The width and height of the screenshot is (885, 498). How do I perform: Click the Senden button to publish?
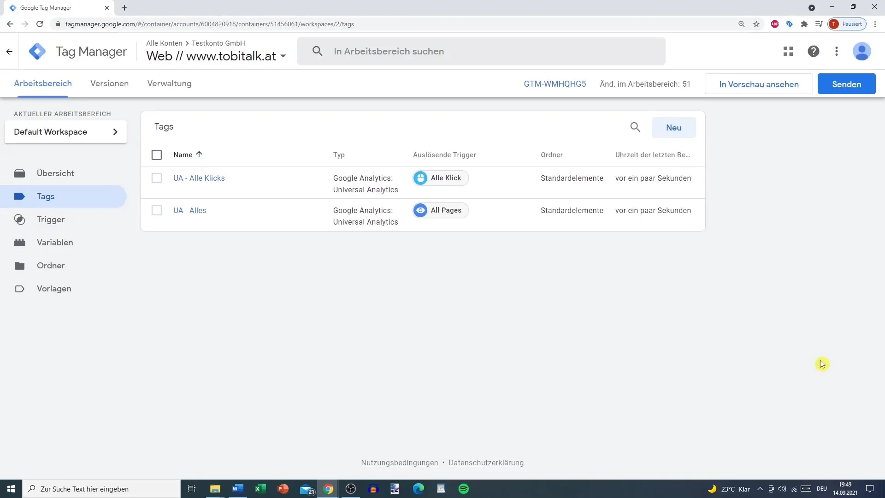pos(847,84)
